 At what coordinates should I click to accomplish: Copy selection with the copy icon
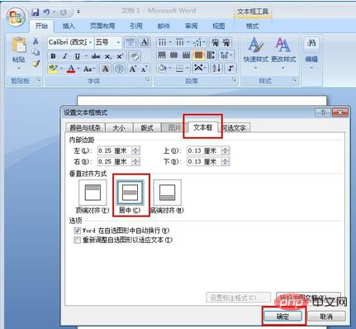[x=36, y=52]
